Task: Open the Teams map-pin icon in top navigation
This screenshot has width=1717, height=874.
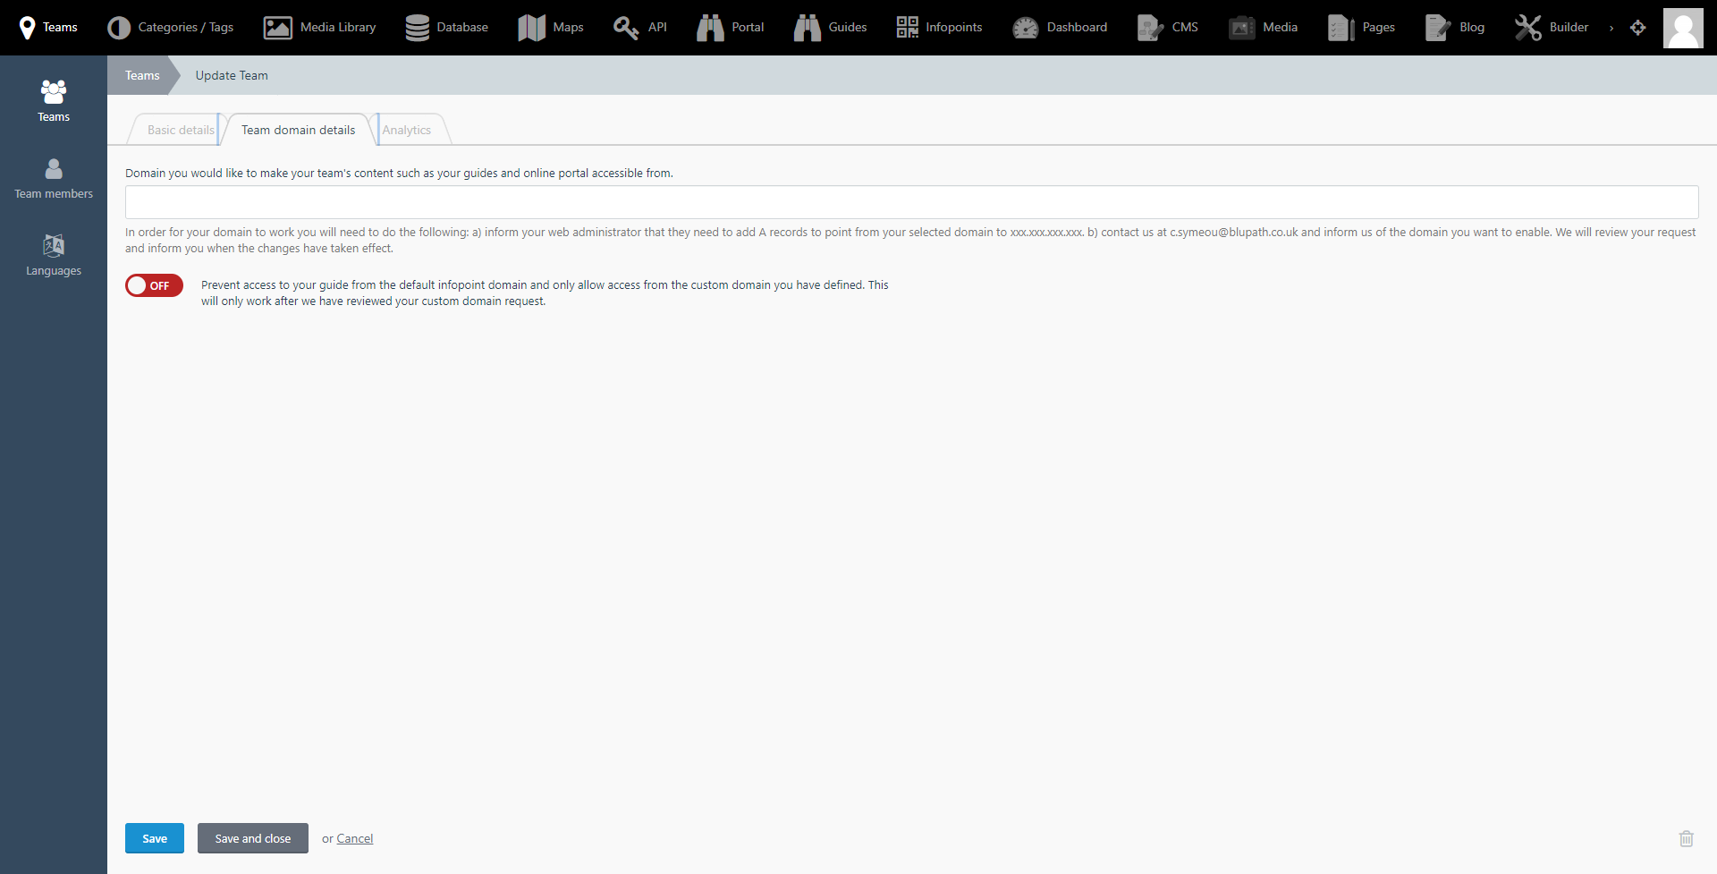Action: tap(28, 28)
